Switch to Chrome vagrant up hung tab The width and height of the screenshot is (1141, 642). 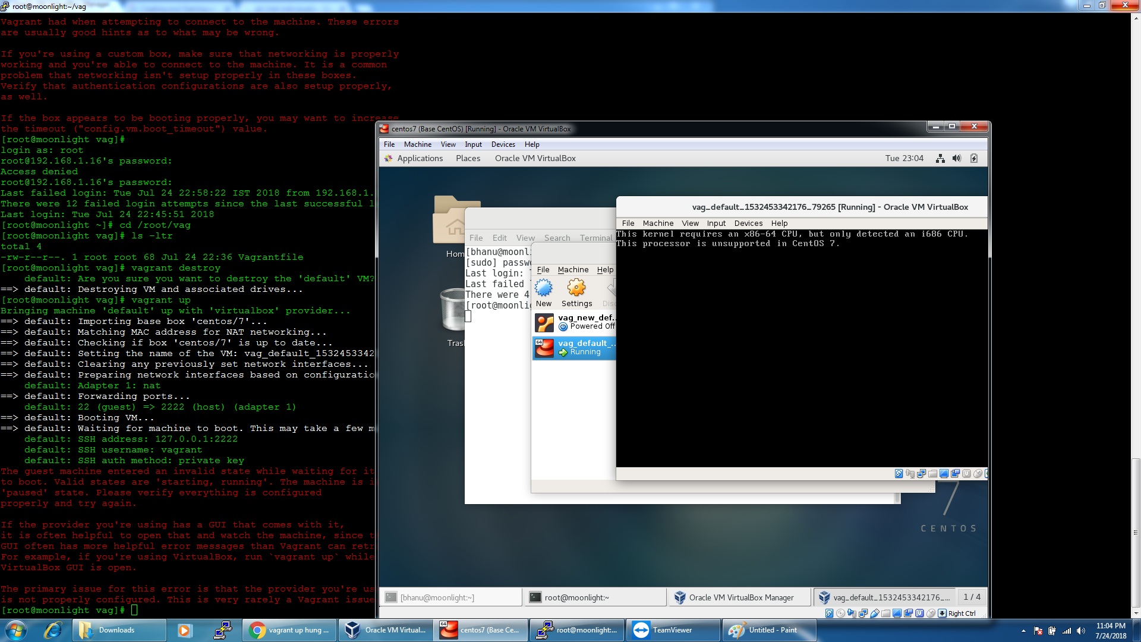point(289,630)
